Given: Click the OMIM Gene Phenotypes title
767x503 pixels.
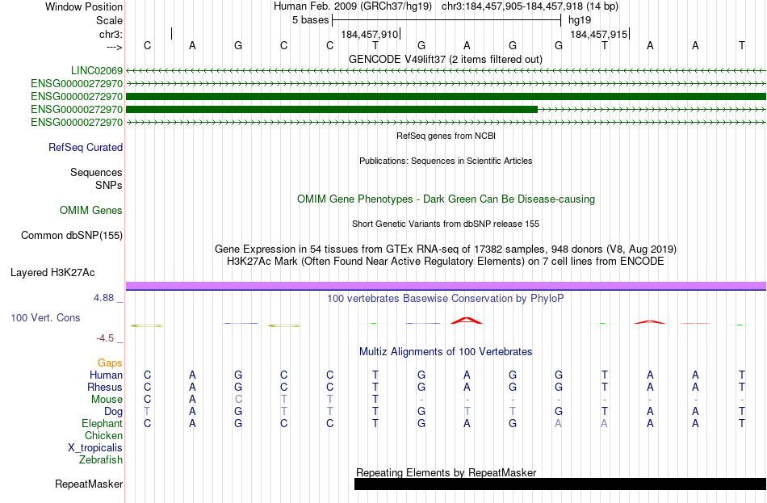Looking at the screenshot, I should (x=446, y=199).
